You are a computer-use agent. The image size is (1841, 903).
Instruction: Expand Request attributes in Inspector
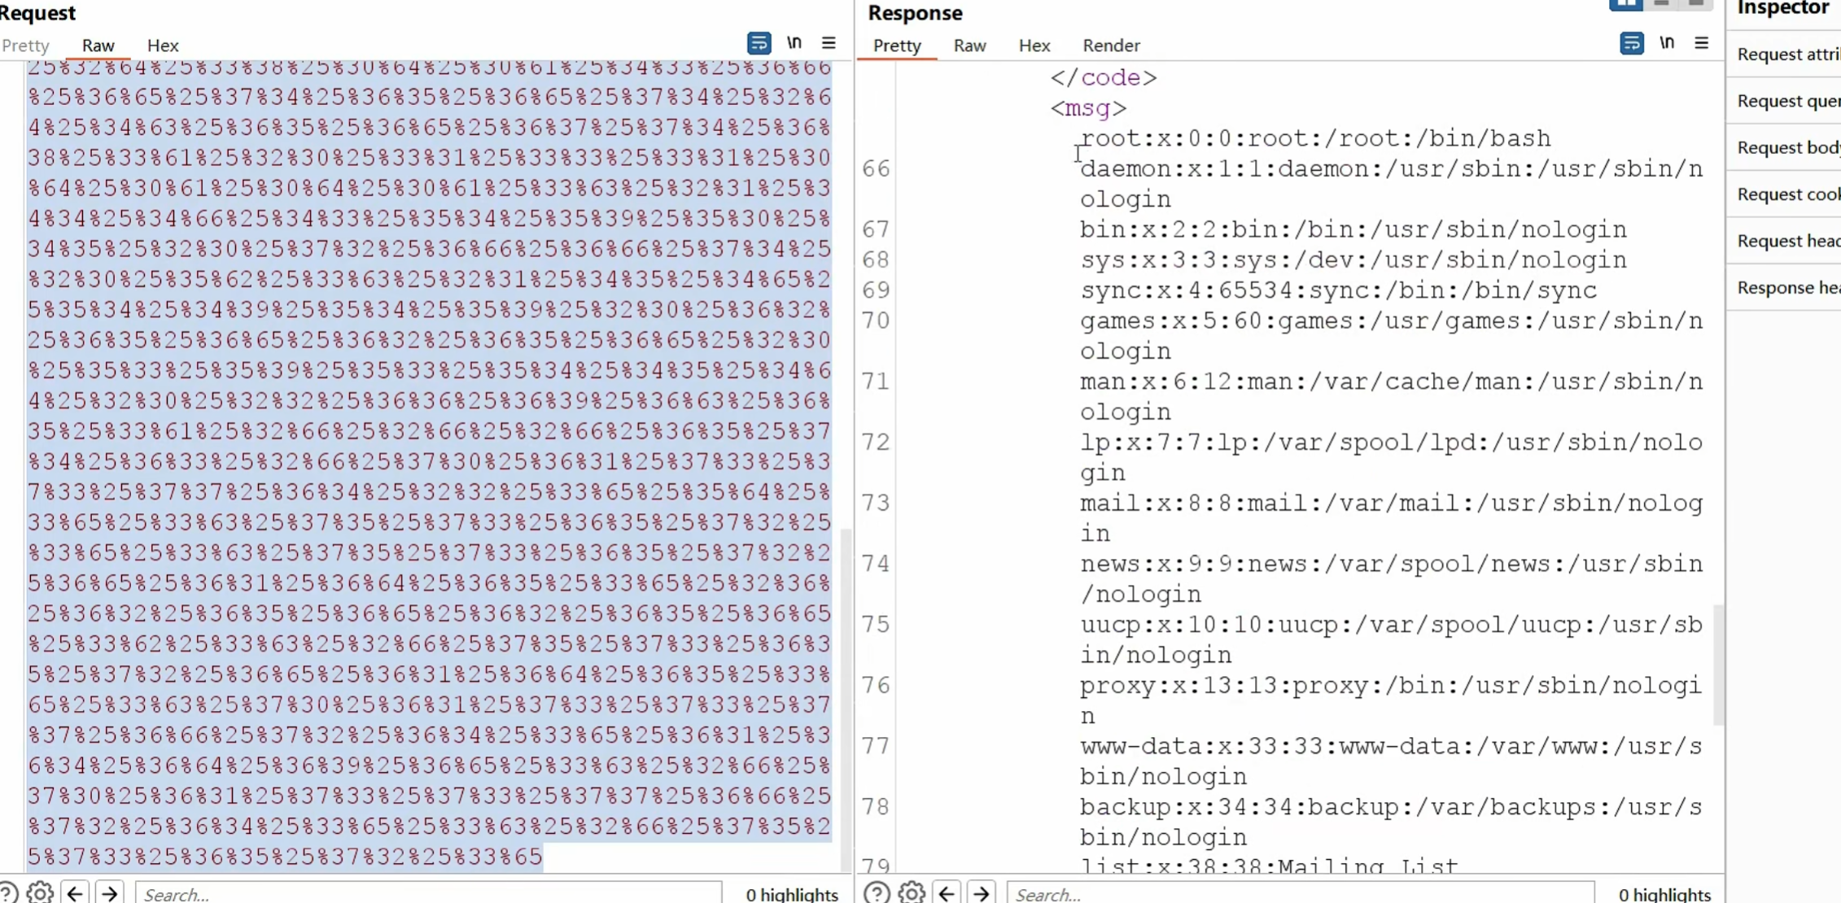tap(1788, 55)
